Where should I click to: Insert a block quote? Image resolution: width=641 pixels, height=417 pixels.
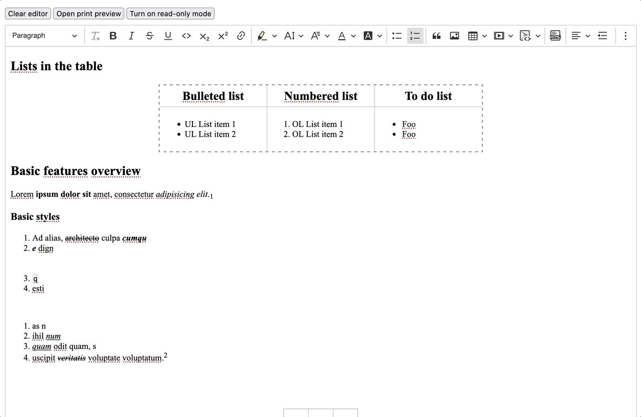pyautogui.click(x=436, y=36)
